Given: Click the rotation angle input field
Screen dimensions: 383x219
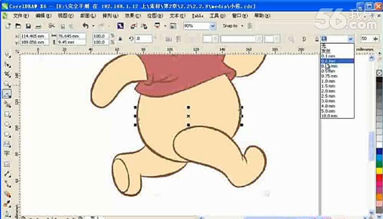Looking at the screenshot, I should 144,38.
